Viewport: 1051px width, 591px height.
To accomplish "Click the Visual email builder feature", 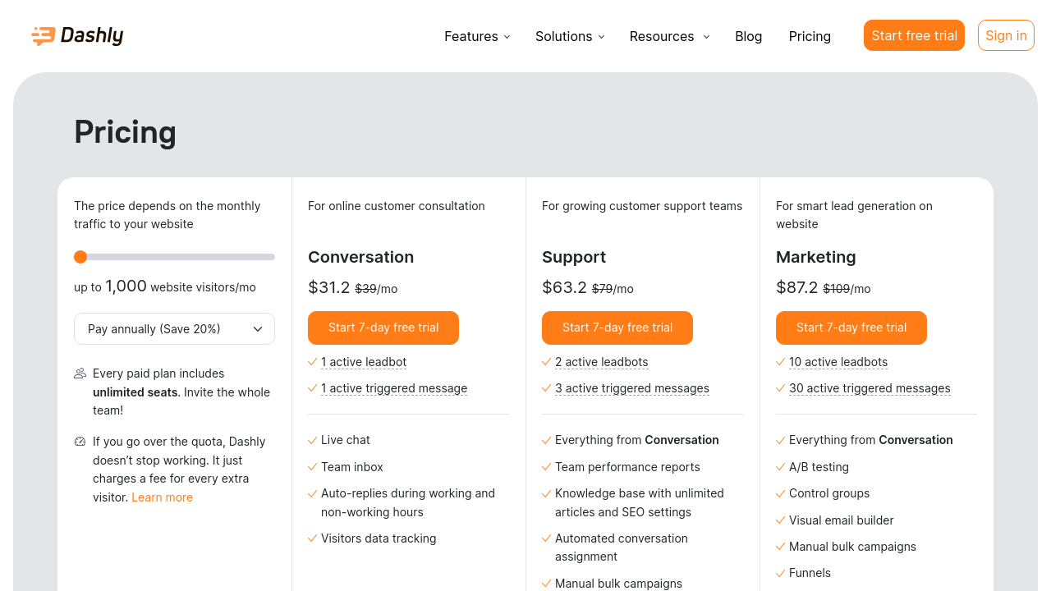I will (842, 520).
